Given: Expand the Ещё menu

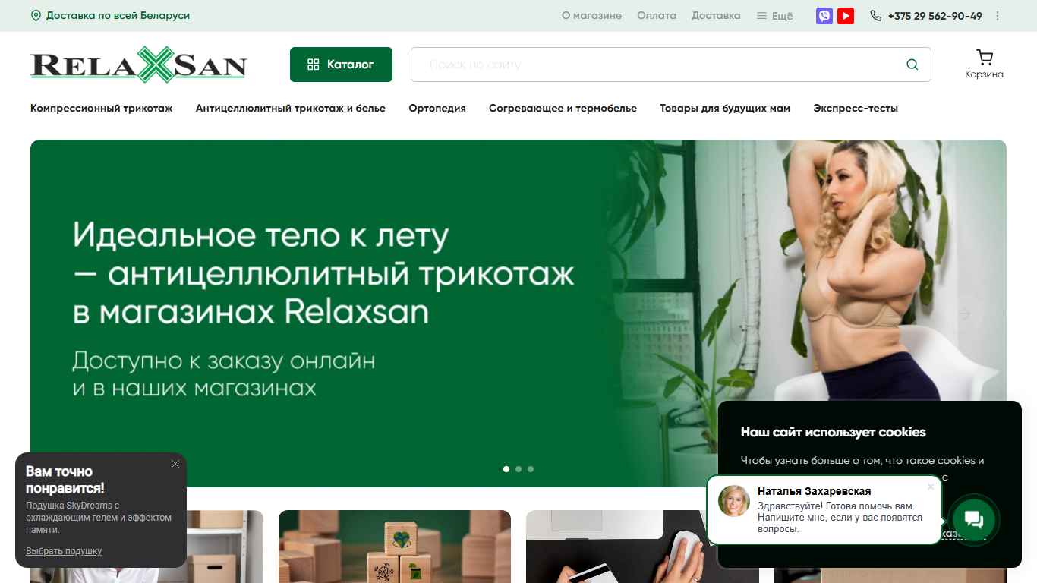Looking at the screenshot, I should [x=774, y=16].
